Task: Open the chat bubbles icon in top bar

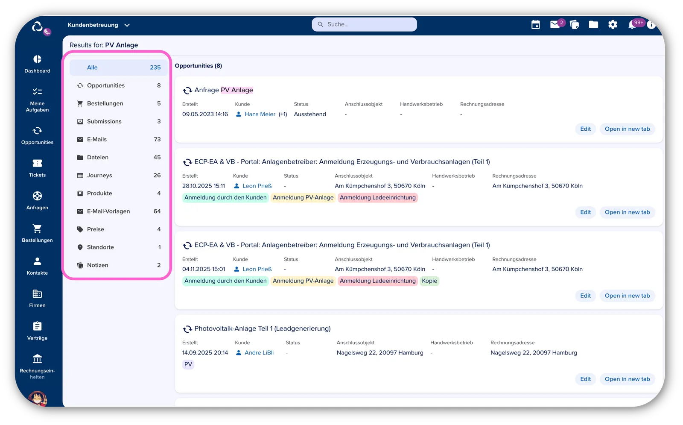Action: coord(574,25)
